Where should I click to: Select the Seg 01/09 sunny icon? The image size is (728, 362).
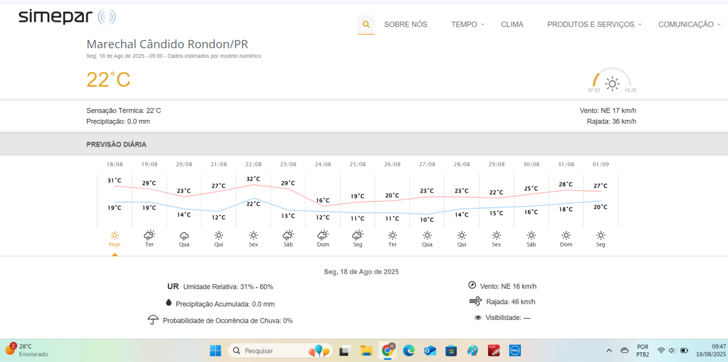click(601, 235)
